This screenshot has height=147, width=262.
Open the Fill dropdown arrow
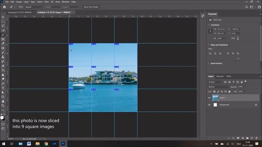tap(245, 91)
